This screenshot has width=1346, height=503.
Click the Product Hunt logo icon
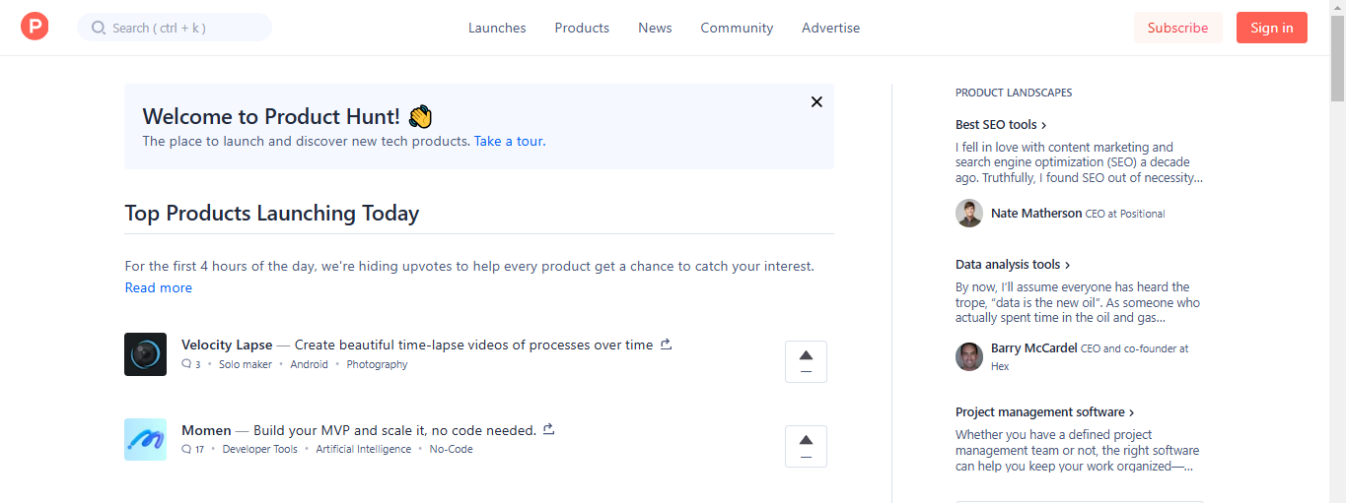[35, 27]
